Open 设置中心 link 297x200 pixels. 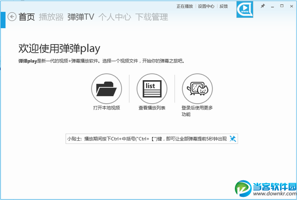click(x=206, y=6)
